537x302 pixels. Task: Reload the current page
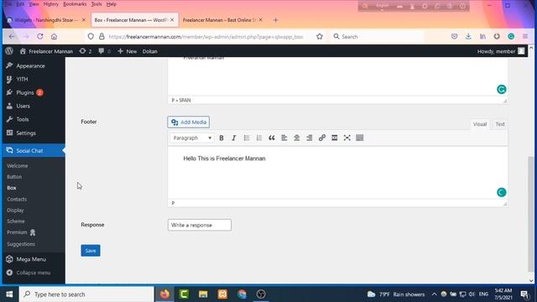[40, 36]
